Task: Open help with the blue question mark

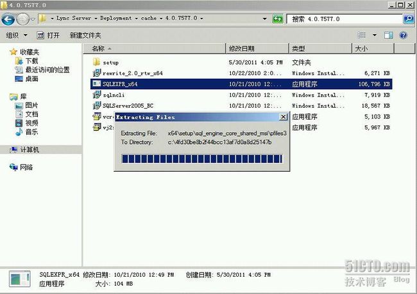Action: (403, 35)
